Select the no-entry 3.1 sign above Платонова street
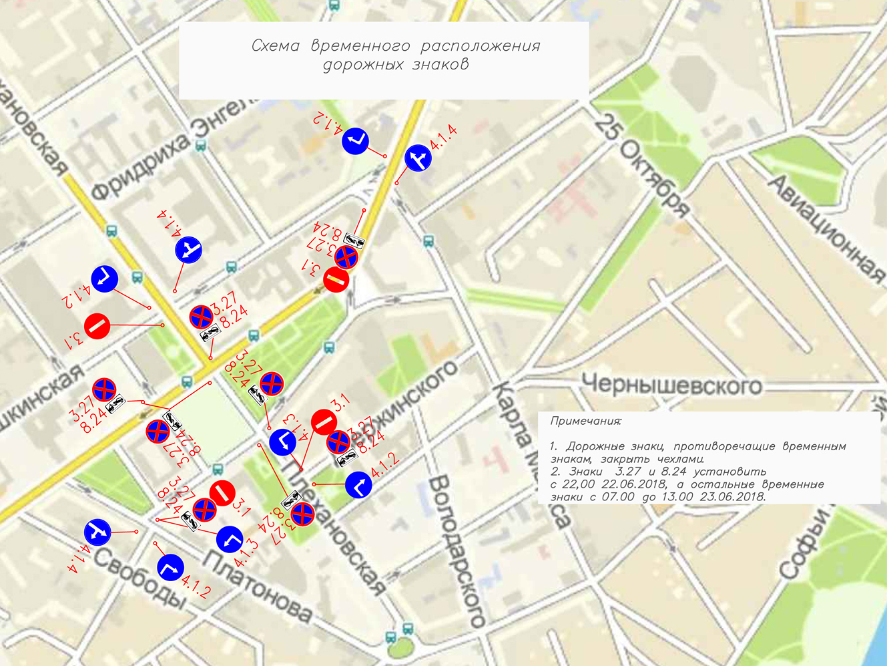This screenshot has height=666, width=887. (222, 493)
